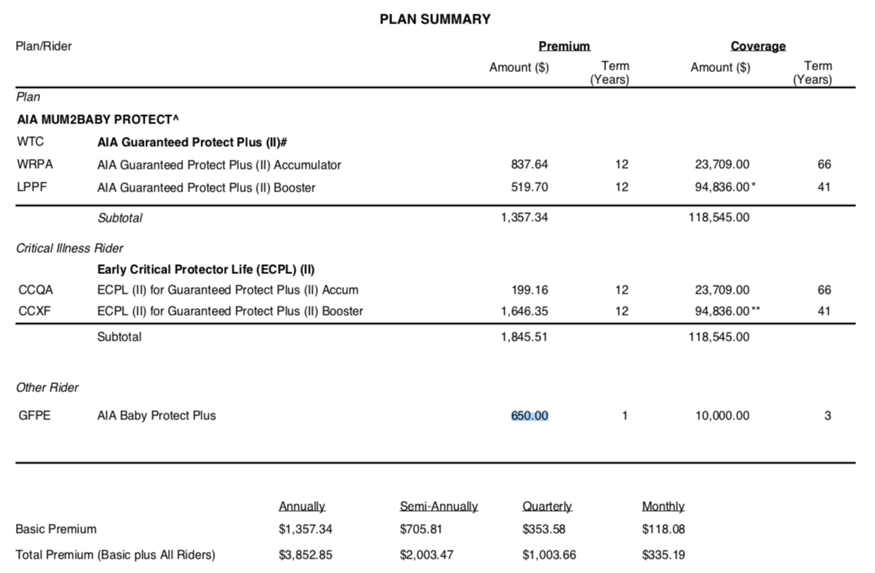Click the Quarterly payment frequency heading

pos(546,506)
